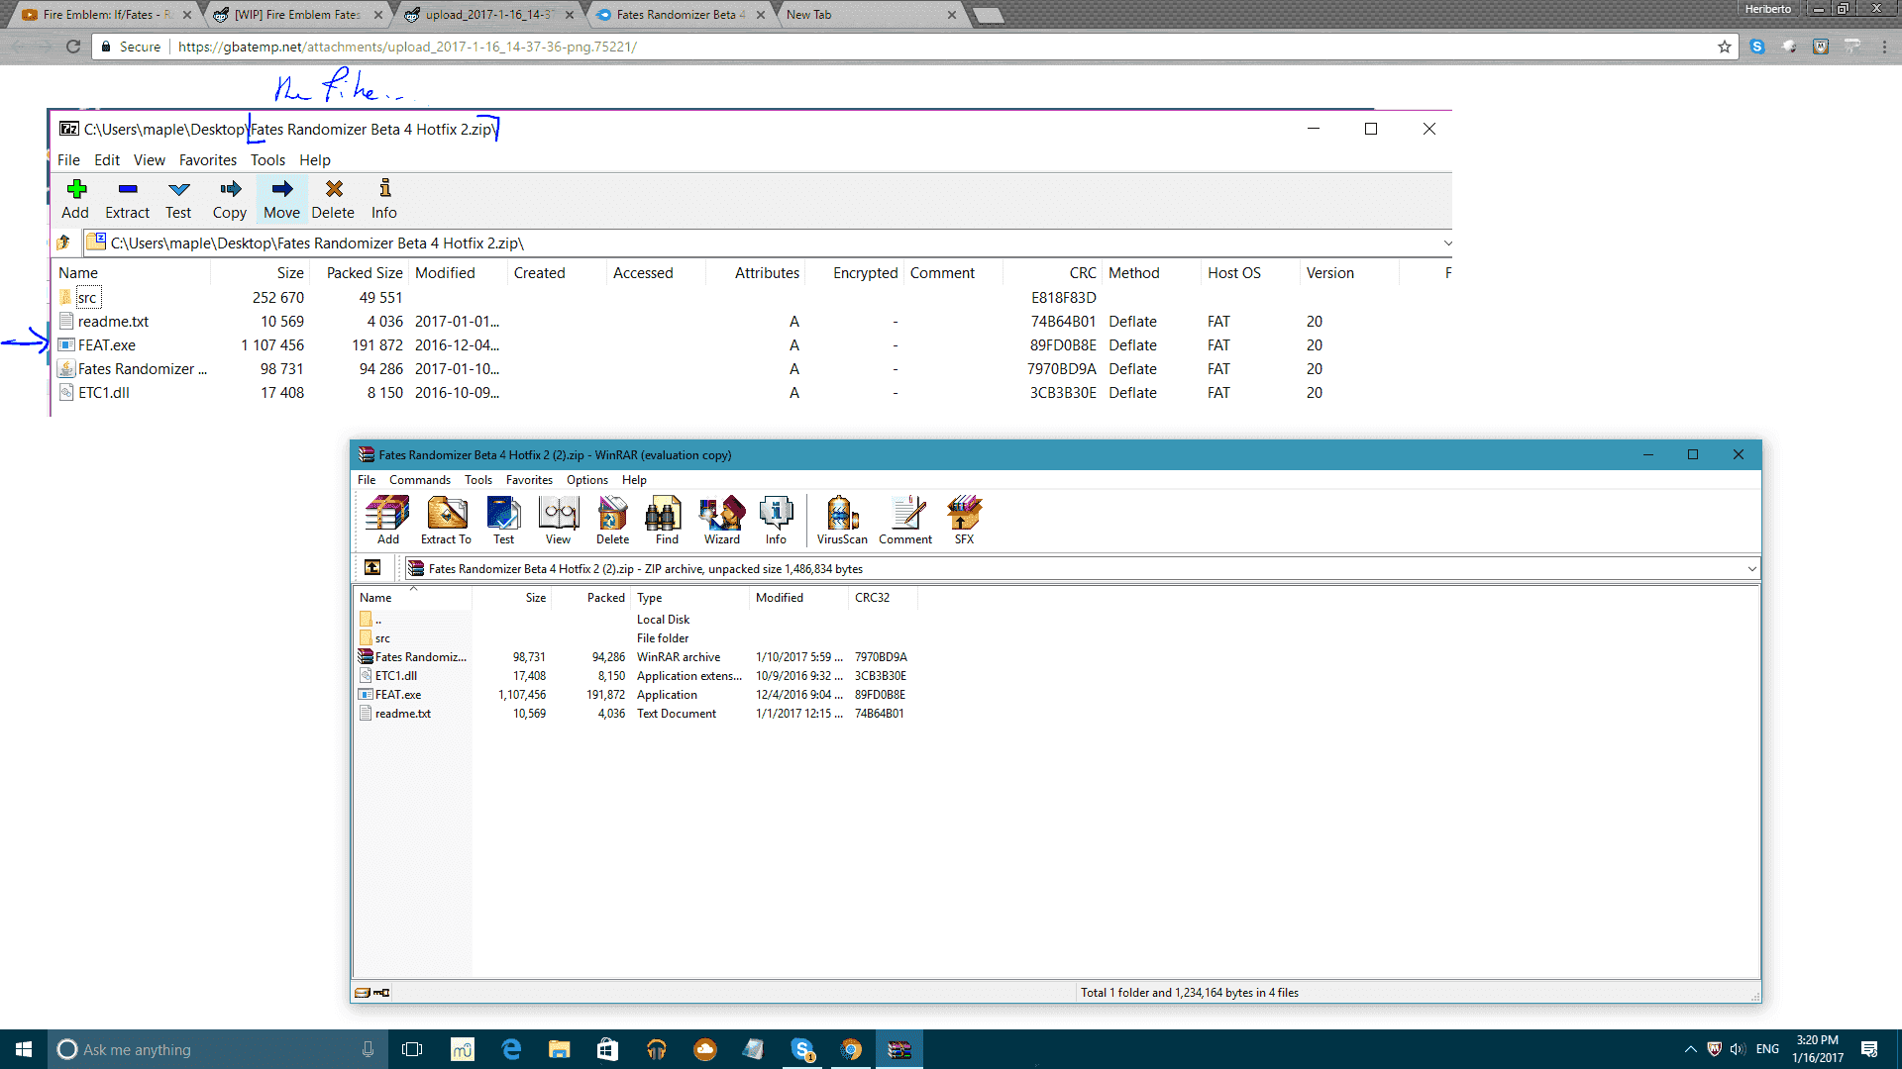This screenshot has width=1902, height=1069.
Task: Go up one level in WinRAR
Action: (x=372, y=568)
